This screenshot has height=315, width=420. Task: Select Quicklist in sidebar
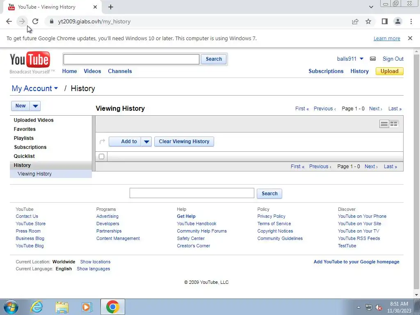point(24,156)
